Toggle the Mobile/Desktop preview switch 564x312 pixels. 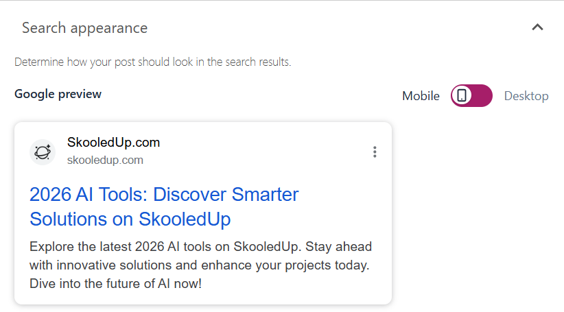click(471, 96)
